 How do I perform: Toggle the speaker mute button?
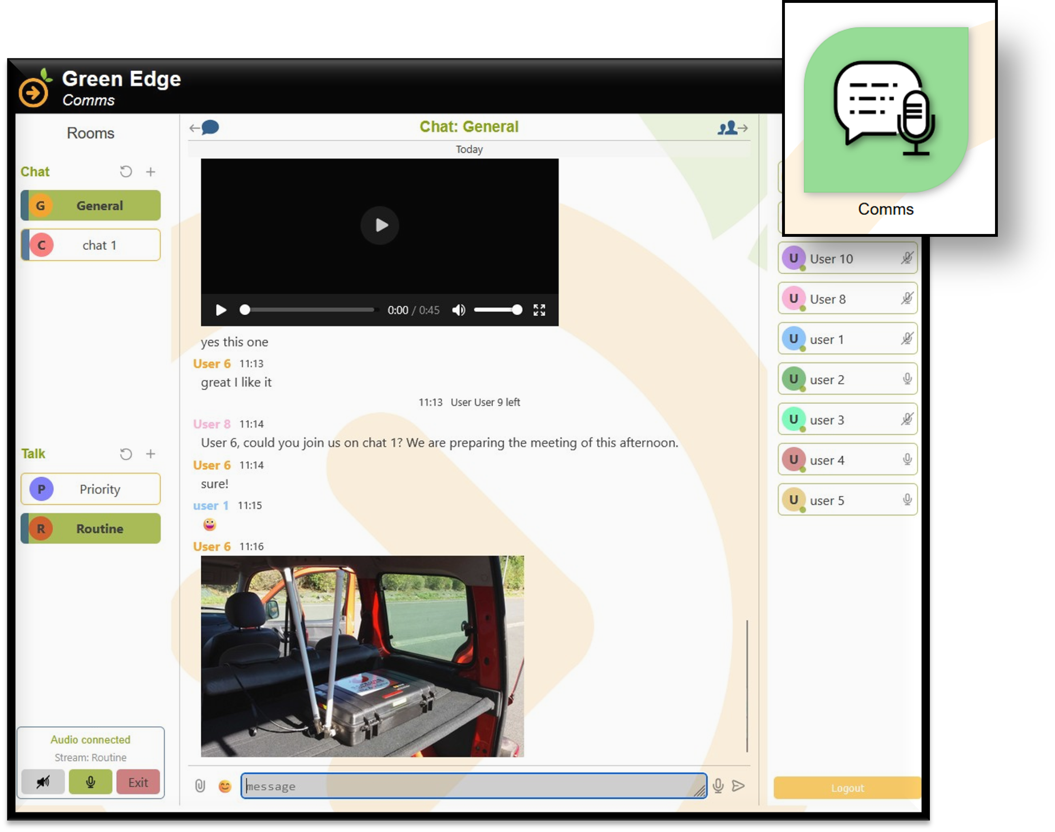click(43, 782)
